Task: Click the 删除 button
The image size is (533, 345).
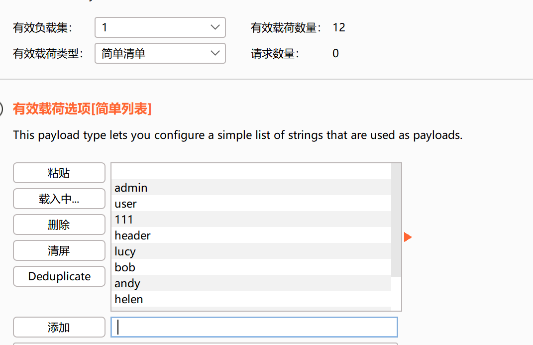Action: pos(59,225)
